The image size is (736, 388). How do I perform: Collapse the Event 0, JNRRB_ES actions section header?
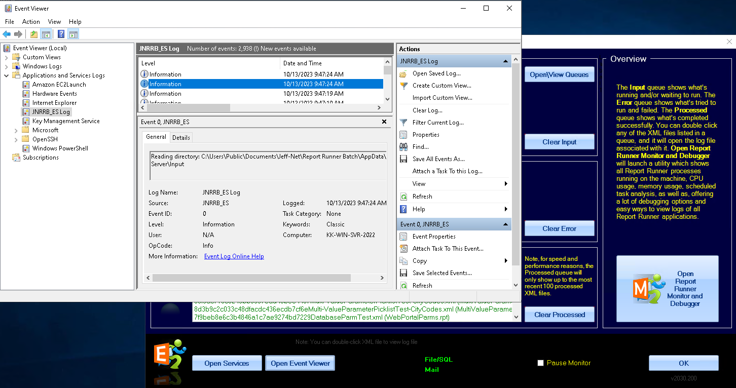pos(505,224)
